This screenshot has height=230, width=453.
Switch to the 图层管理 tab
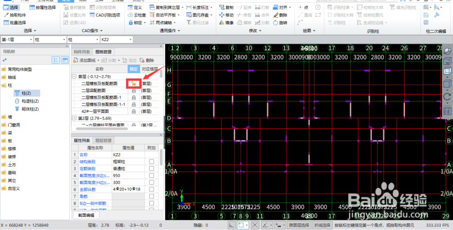coord(103,141)
